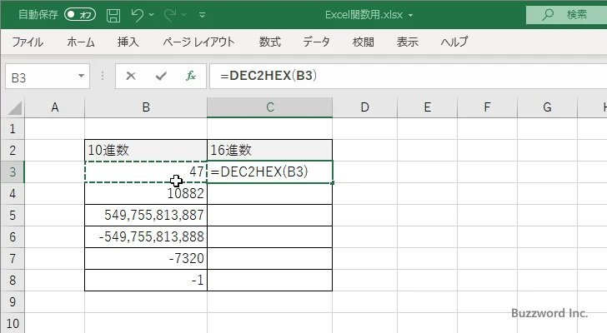Confirm formula with the checkmark icon
Viewport: 607px width, 333px height.
click(161, 76)
